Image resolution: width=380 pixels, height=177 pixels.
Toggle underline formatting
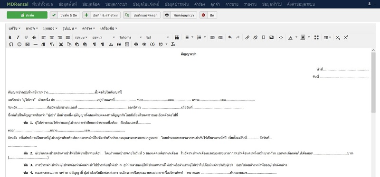pos(26,37)
